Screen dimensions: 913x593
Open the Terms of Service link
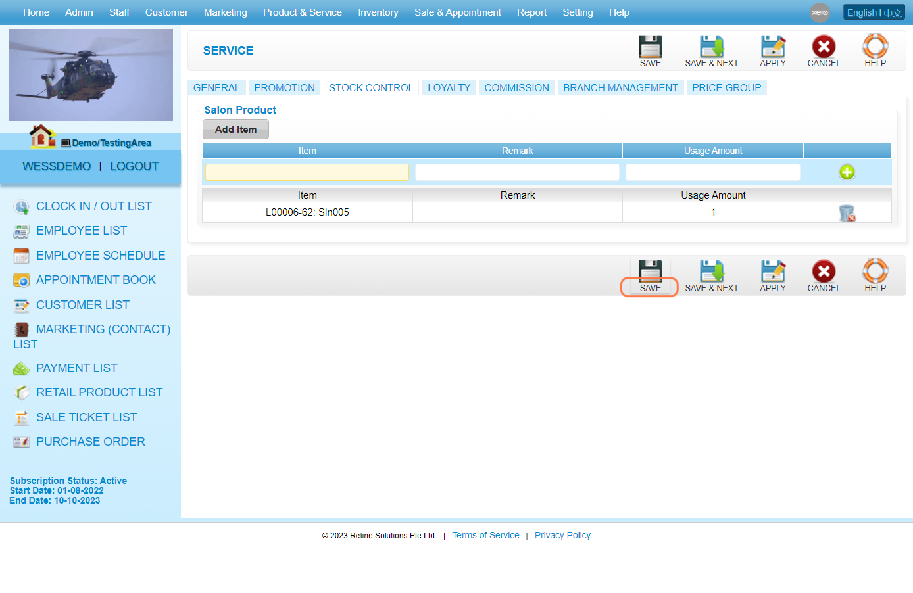[x=485, y=535]
